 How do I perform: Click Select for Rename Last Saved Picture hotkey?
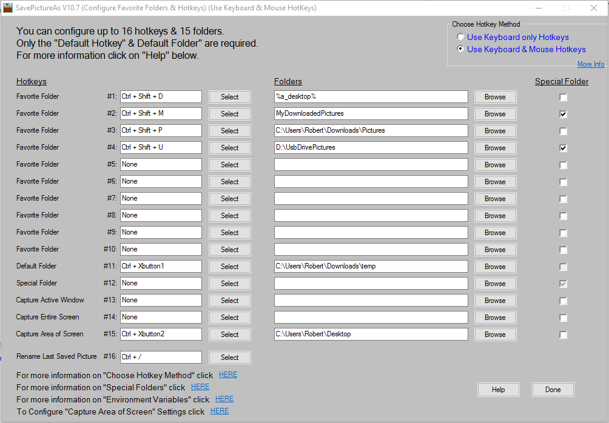pos(229,357)
